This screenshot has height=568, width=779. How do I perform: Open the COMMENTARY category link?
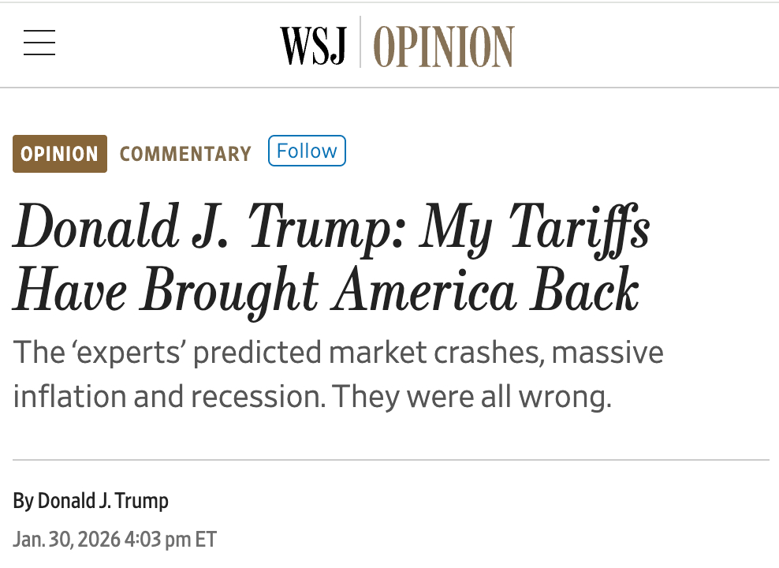pyautogui.click(x=185, y=154)
